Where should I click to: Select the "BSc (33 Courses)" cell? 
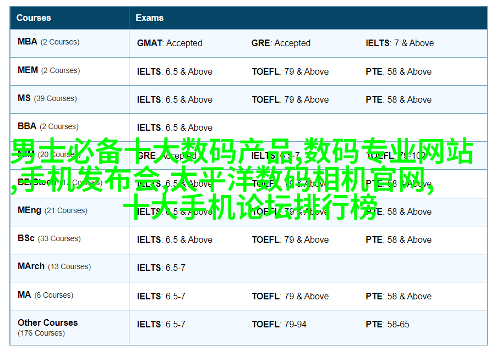tap(69, 240)
